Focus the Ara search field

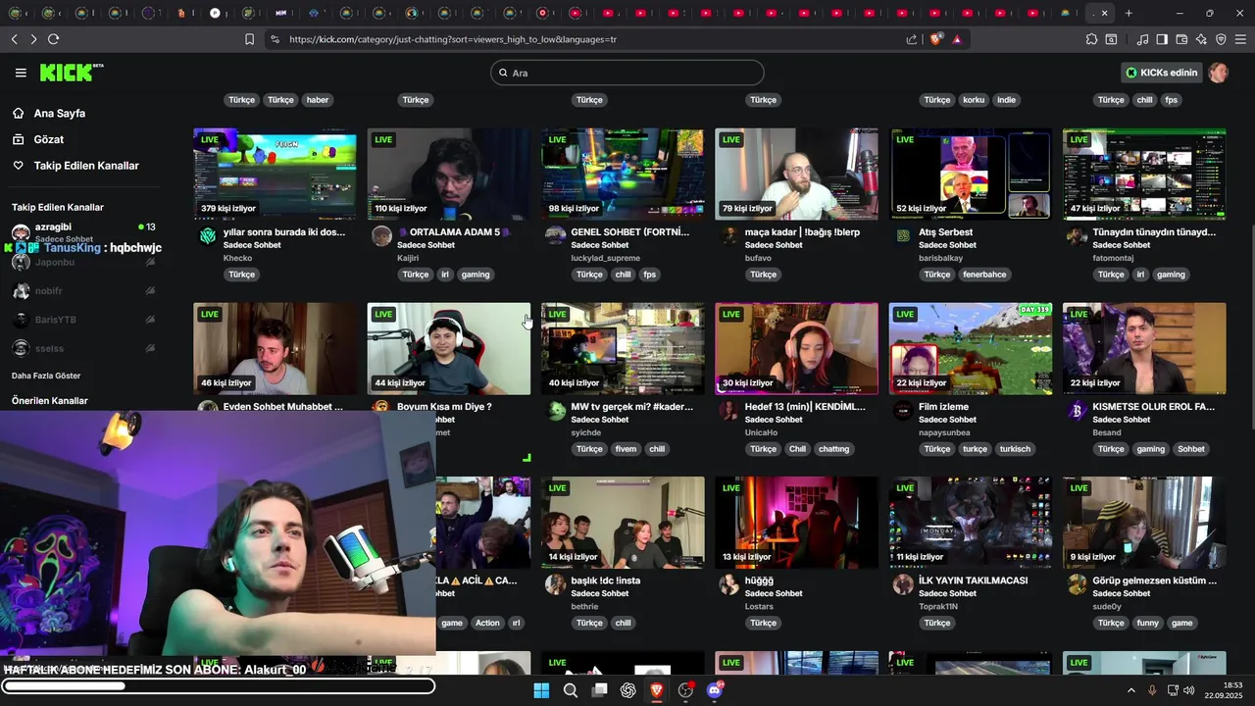point(627,73)
